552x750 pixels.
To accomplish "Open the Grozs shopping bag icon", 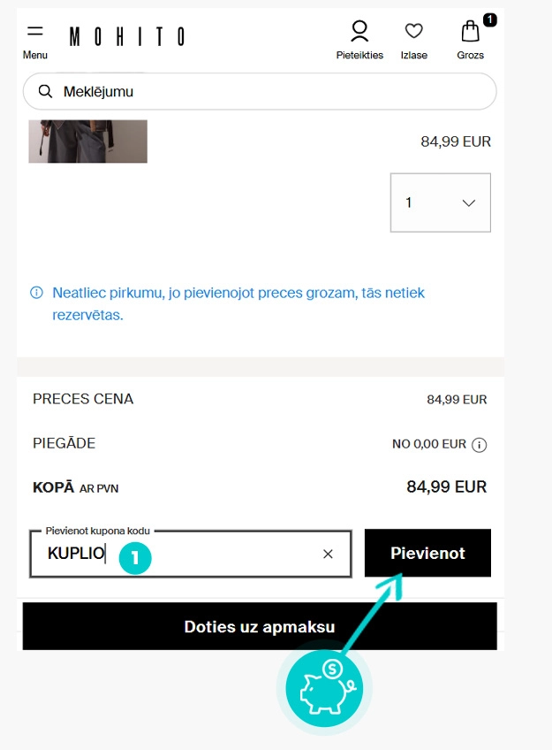I will (x=470, y=33).
